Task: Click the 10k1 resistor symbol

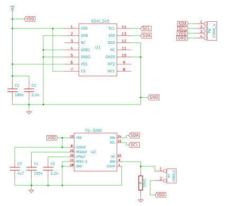Action: (x=140, y=183)
